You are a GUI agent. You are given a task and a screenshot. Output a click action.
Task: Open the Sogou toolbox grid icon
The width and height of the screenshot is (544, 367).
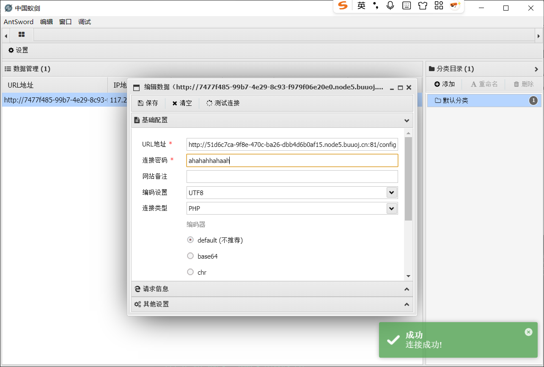coord(439,6)
